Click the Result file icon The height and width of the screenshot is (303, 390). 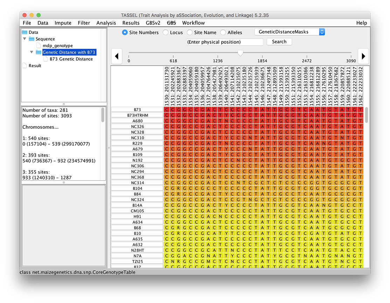coord(25,66)
